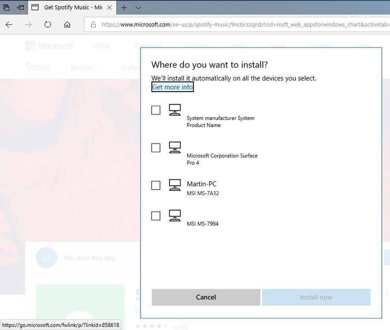Click the Store heading link

pyautogui.click(x=37, y=67)
